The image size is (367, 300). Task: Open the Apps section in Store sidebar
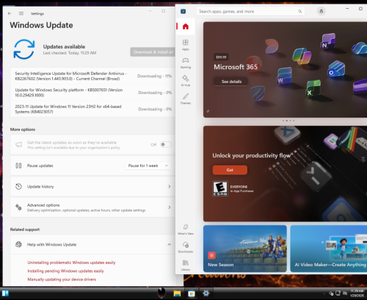186,45
